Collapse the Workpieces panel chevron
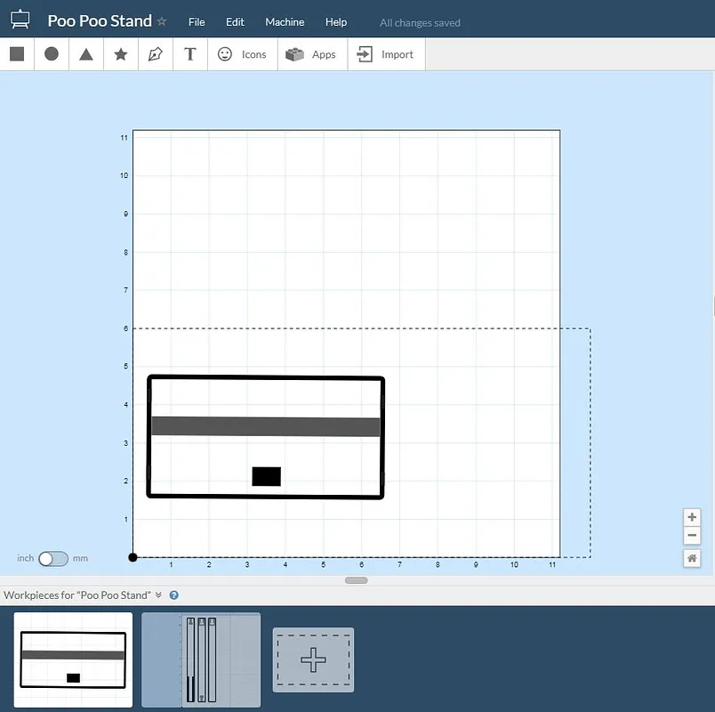The height and width of the screenshot is (712, 715). pyautogui.click(x=158, y=595)
